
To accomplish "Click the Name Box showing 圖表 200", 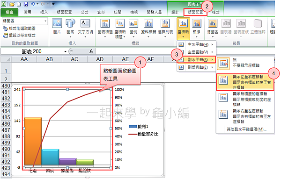I will (32, 51).
